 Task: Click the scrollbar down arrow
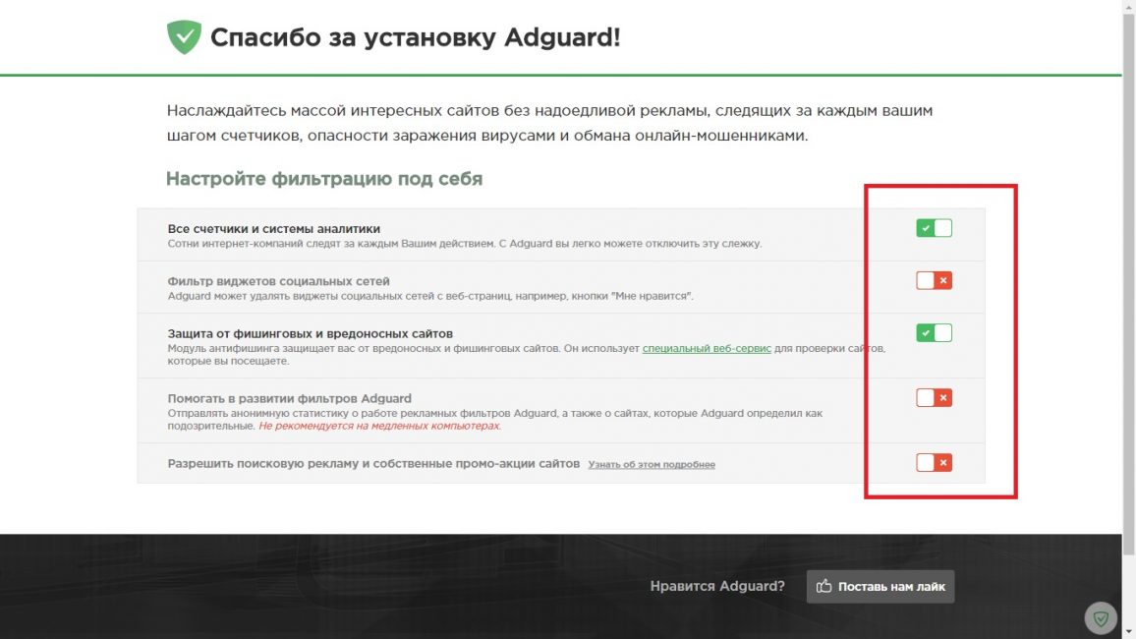tap(1129, 633)
